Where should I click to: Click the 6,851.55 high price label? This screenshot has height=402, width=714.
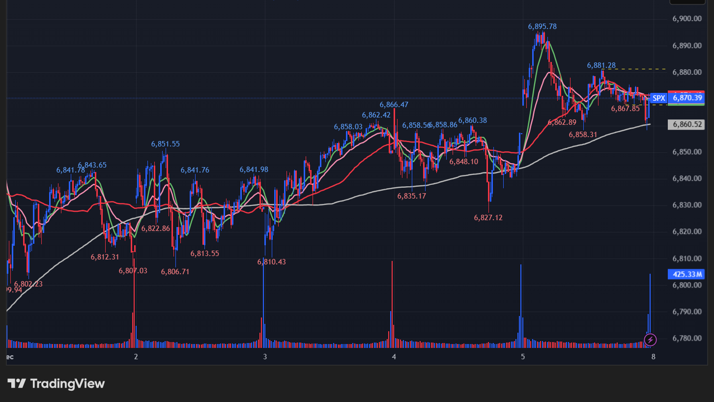point(165,144)
